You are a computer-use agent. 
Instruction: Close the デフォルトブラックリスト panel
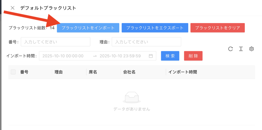[12, 8]
